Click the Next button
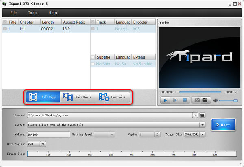This screenshot has width=244, height=167. pos(223,125)
